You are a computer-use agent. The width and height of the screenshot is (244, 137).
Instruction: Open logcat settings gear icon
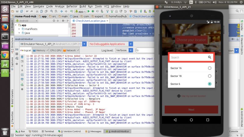click(22, 89)
